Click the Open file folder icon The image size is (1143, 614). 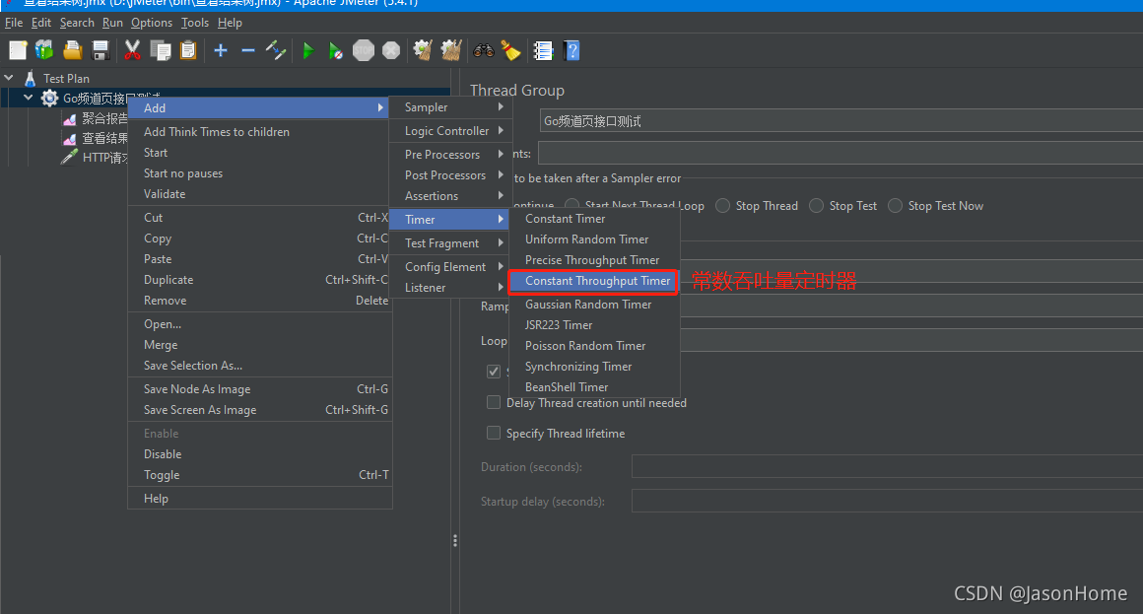[x=72, y=50]
